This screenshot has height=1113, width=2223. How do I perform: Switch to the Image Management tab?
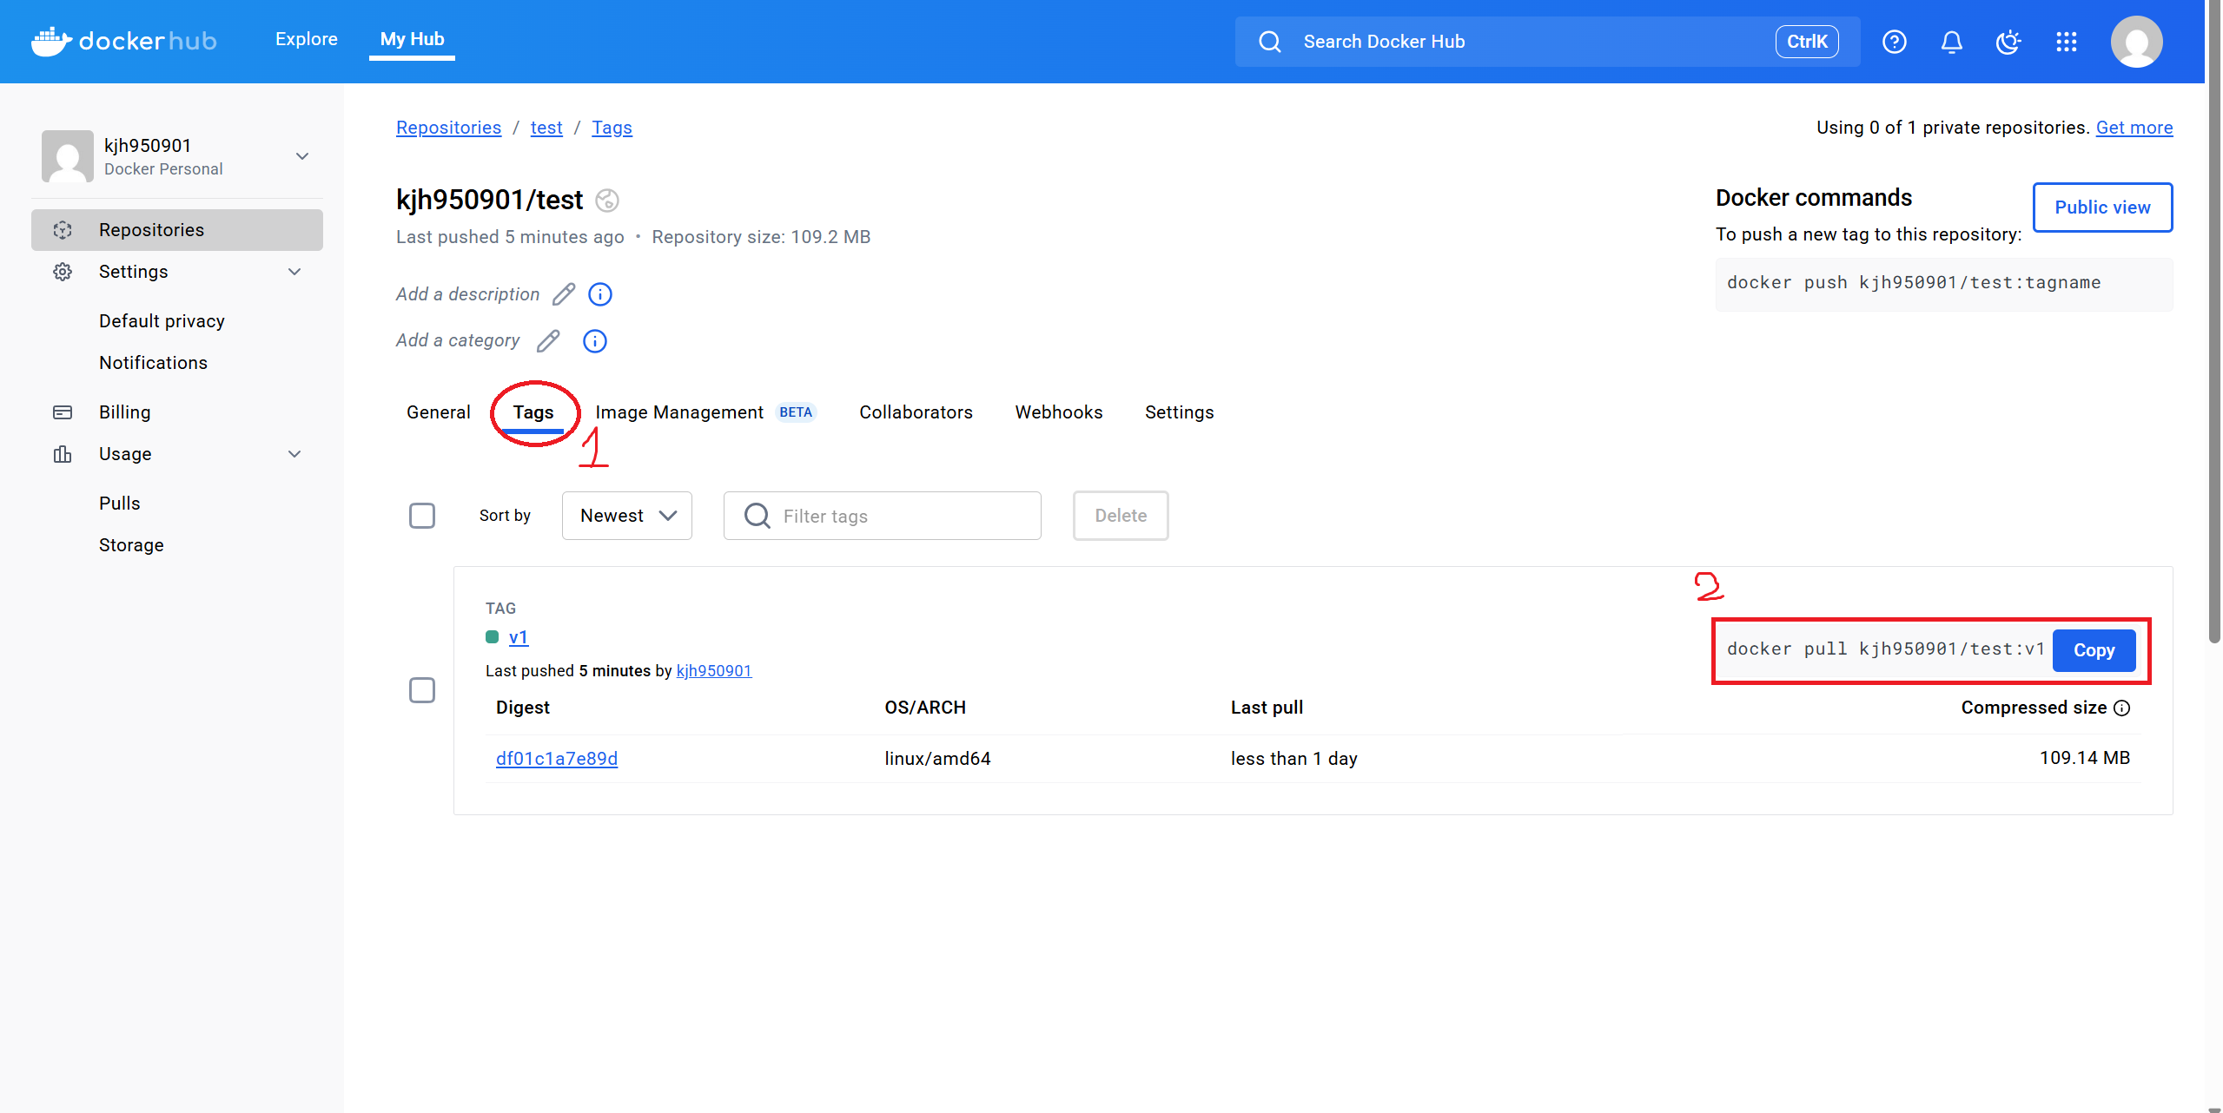pos(679,412)
